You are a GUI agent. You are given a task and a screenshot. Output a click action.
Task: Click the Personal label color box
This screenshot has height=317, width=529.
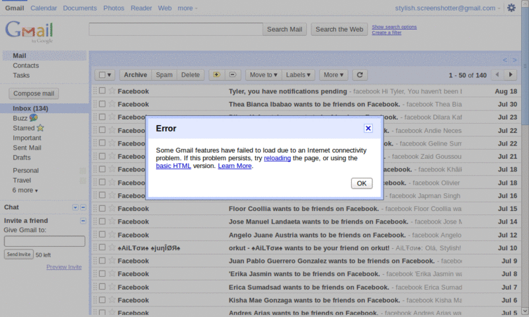(83, 171)
